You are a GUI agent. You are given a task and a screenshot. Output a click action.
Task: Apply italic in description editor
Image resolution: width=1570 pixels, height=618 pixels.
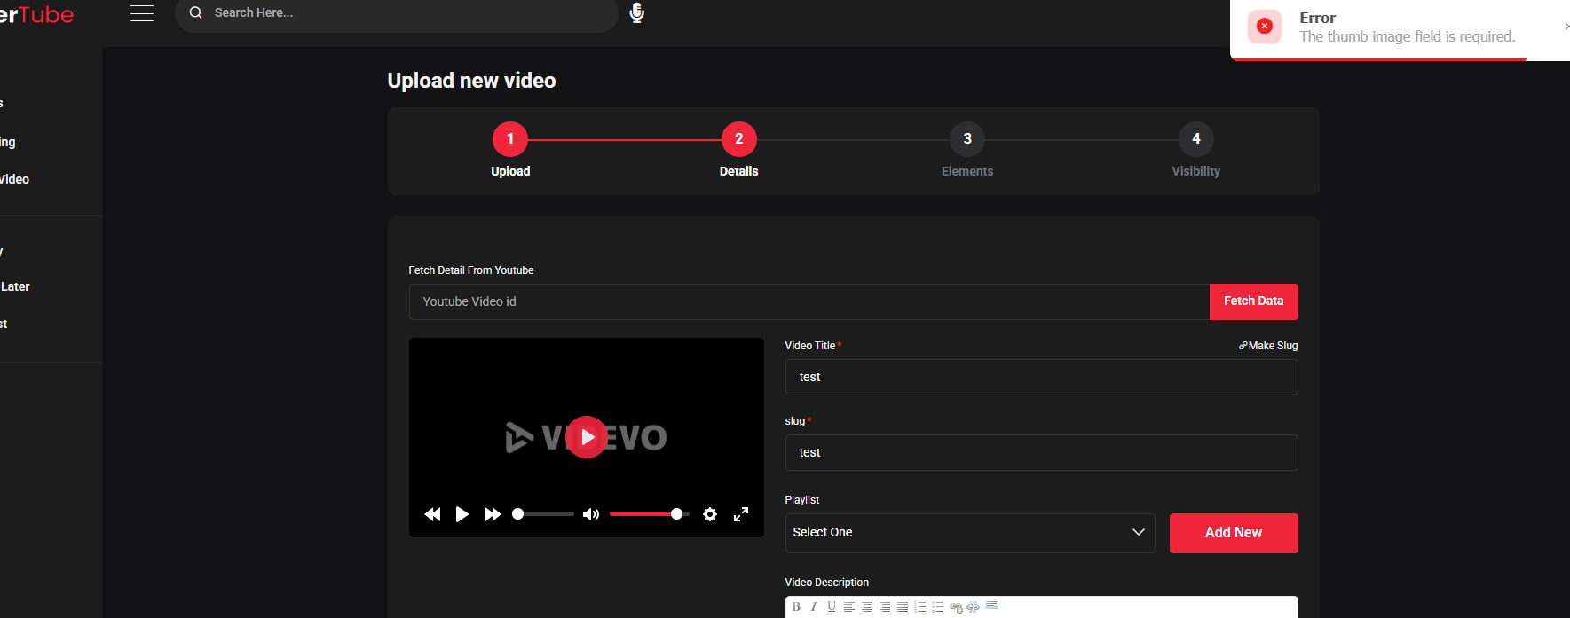click(813, 606)
